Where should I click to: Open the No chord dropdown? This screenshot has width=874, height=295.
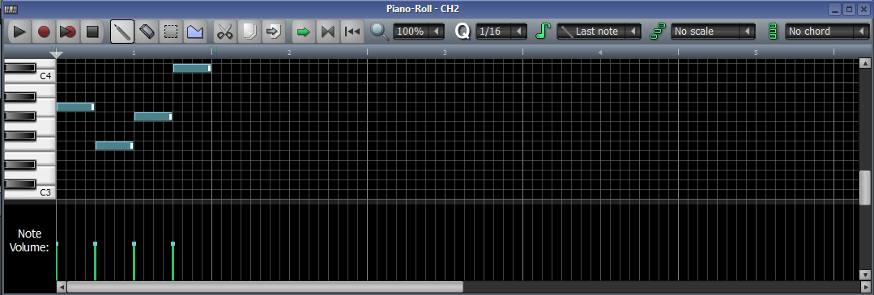[x=827, y=32]
